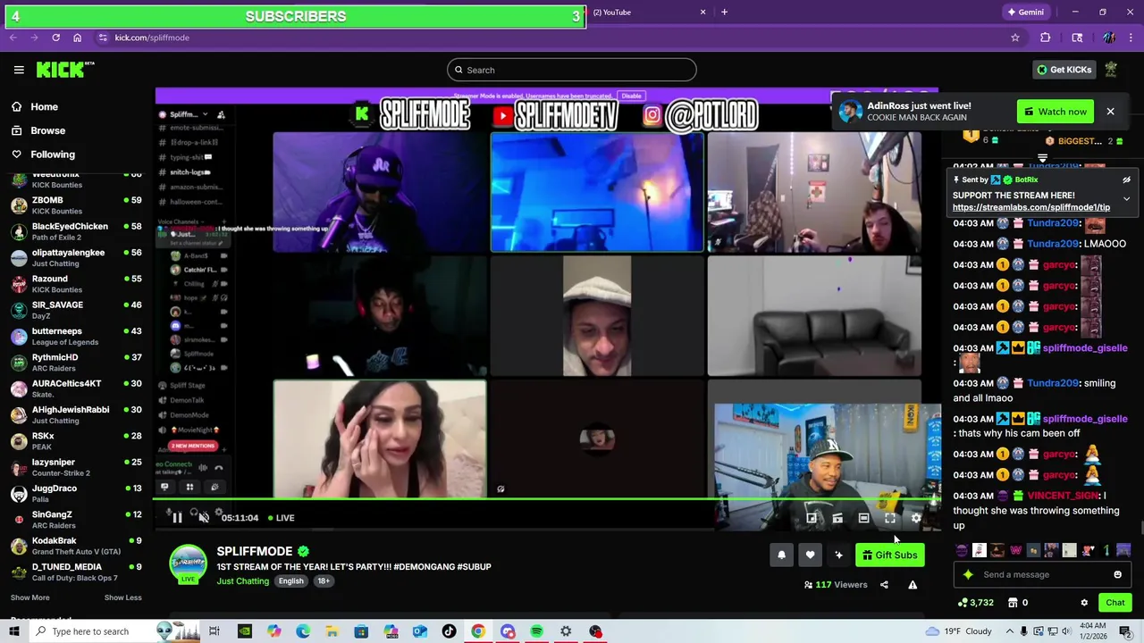
Task: Click the 18+ tag
Action: point(324,581)
